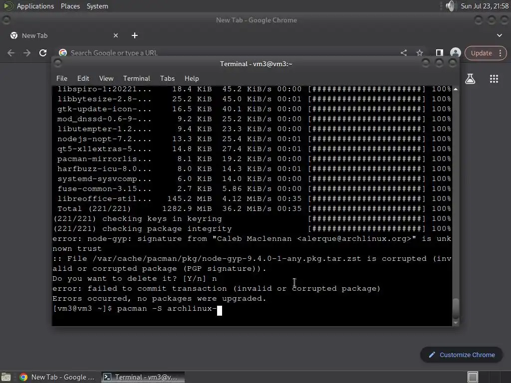Click the Total (221/221) line
511x383 pixels.
pyautogui.click(x=252, y=209)
